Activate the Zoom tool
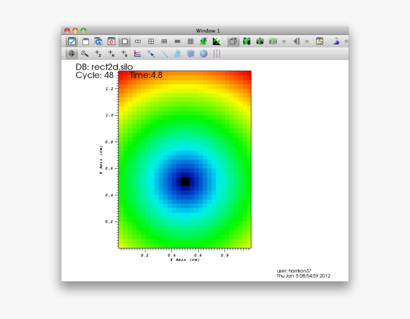The height and width of the screenshot is (319, 410). 85,53
